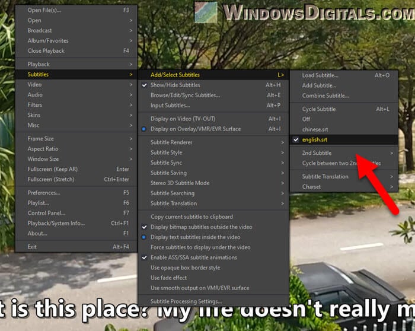This screenshot has height=331, width=415.
Task: Choose Add Subtitle... entry
Action: [344, 85]
